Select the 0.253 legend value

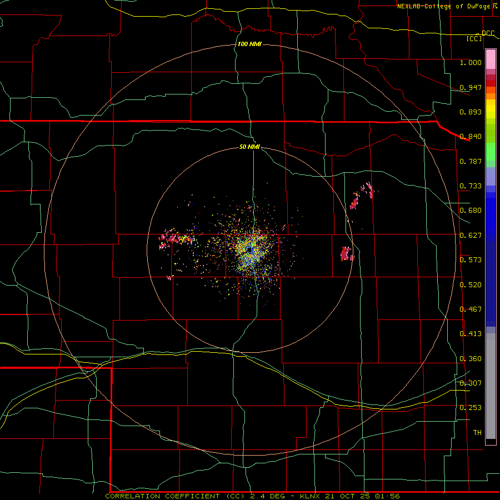coord(471,408)
